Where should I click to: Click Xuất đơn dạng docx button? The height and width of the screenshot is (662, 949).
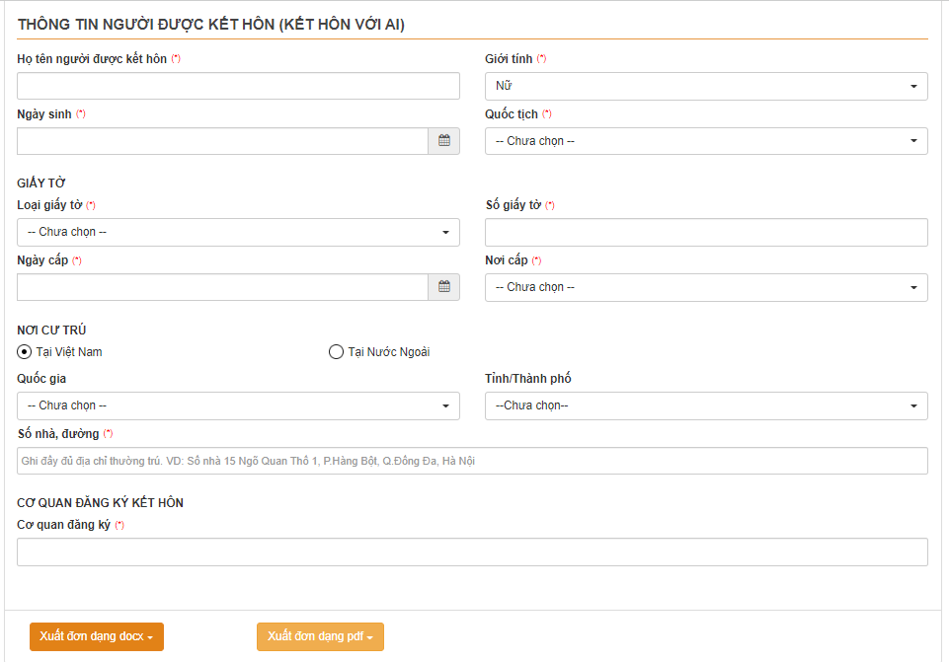coord(96,636)
